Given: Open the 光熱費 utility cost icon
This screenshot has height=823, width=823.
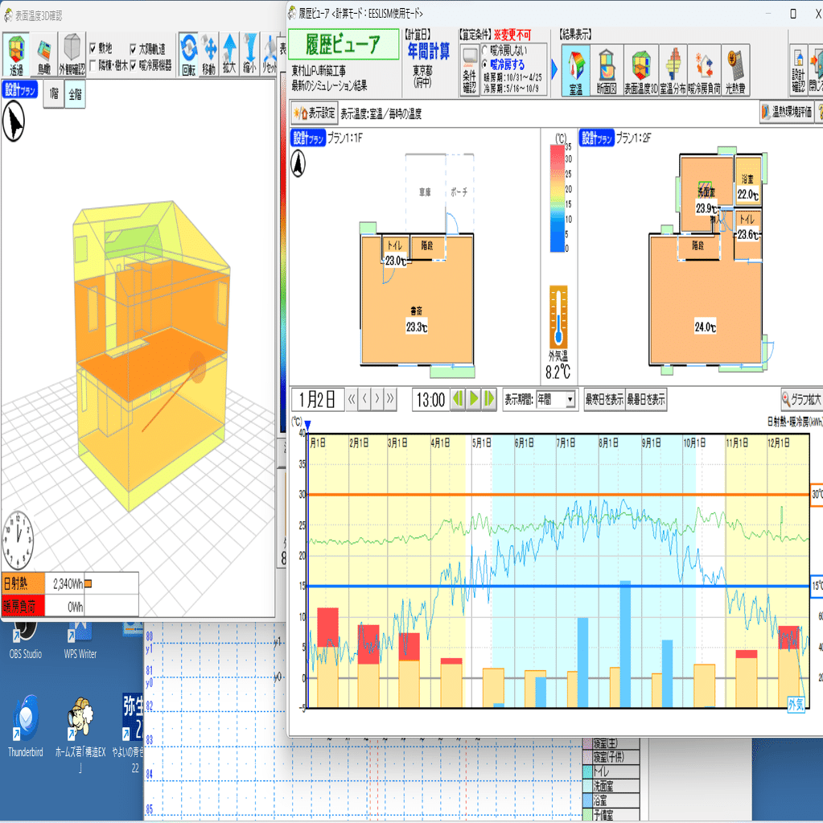Looking at the screenshot, I should coord(735,70).
